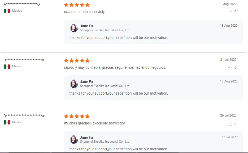Click the "13 Aug 2020" review date
The width and height of the screenshot is (248, 153).
point(228,4)
